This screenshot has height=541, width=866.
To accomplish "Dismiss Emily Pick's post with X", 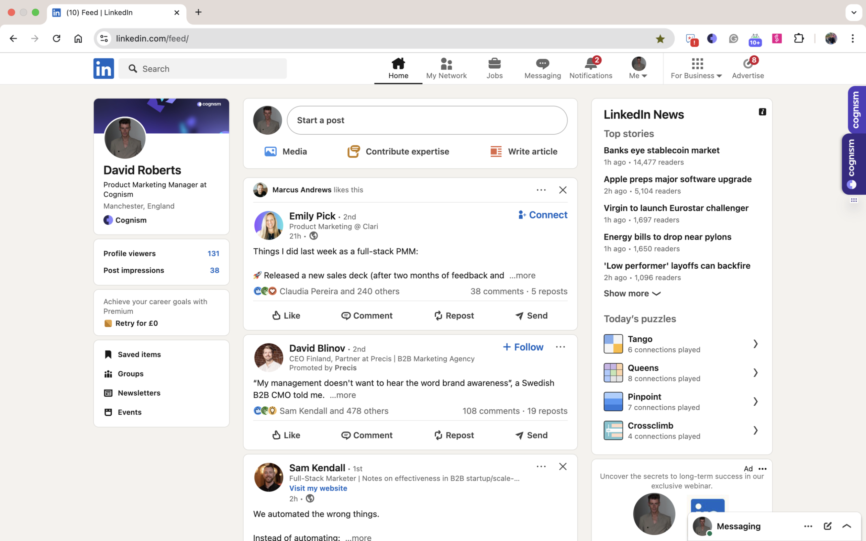I will [x=563, y=190].
